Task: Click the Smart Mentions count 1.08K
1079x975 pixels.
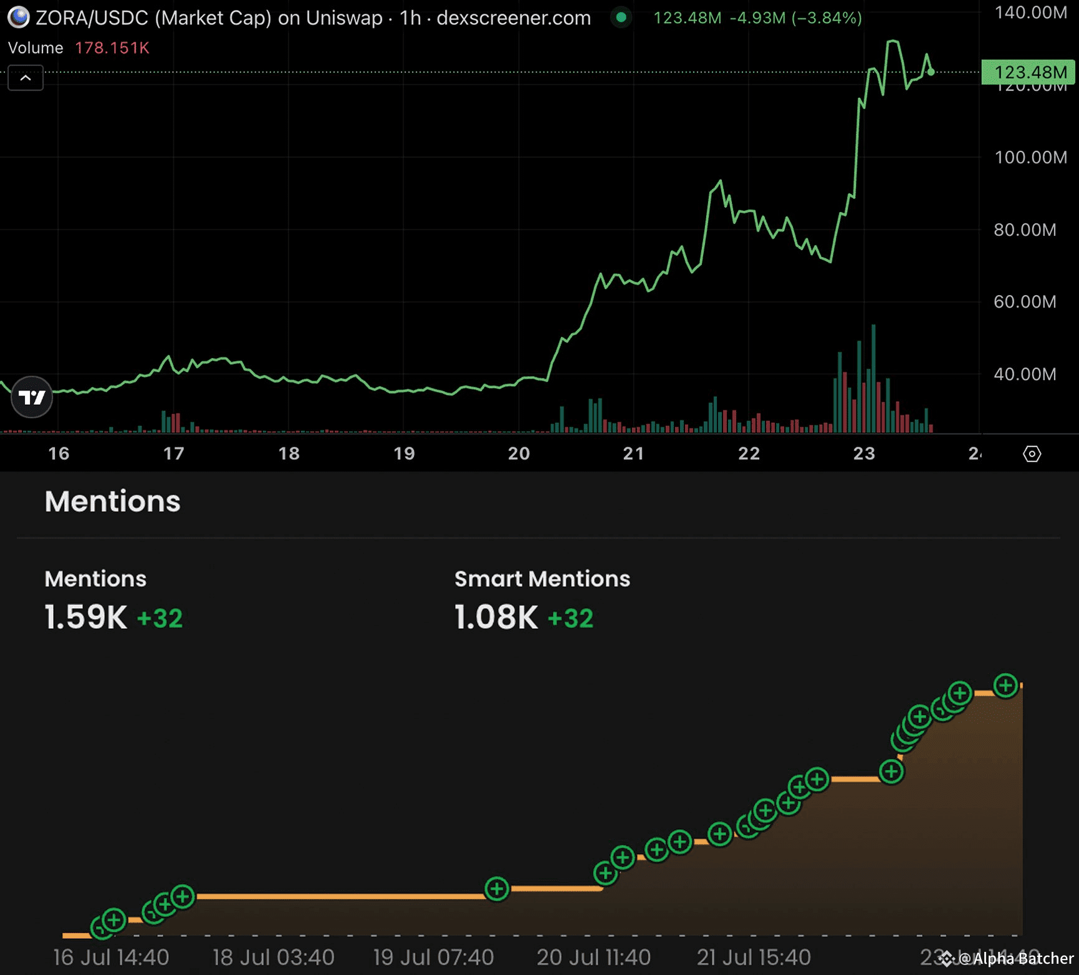Action: click(x=496, y=618)
